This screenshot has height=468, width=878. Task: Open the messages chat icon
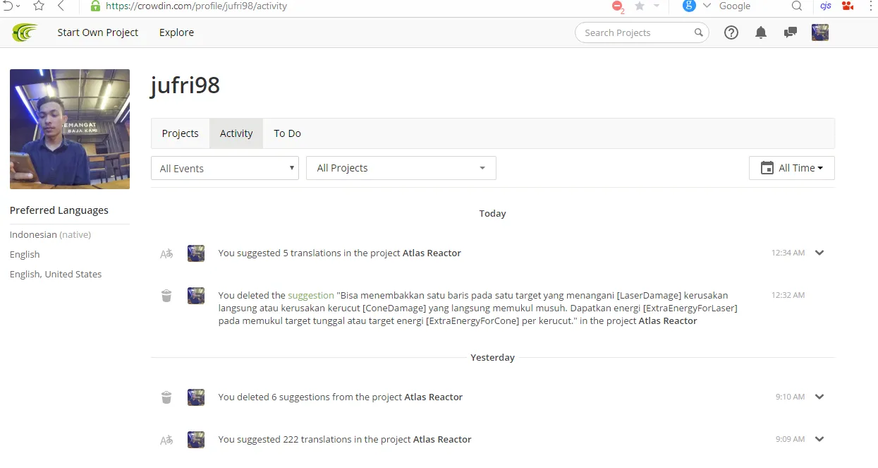pyautogui.click(x=791, y=32)
